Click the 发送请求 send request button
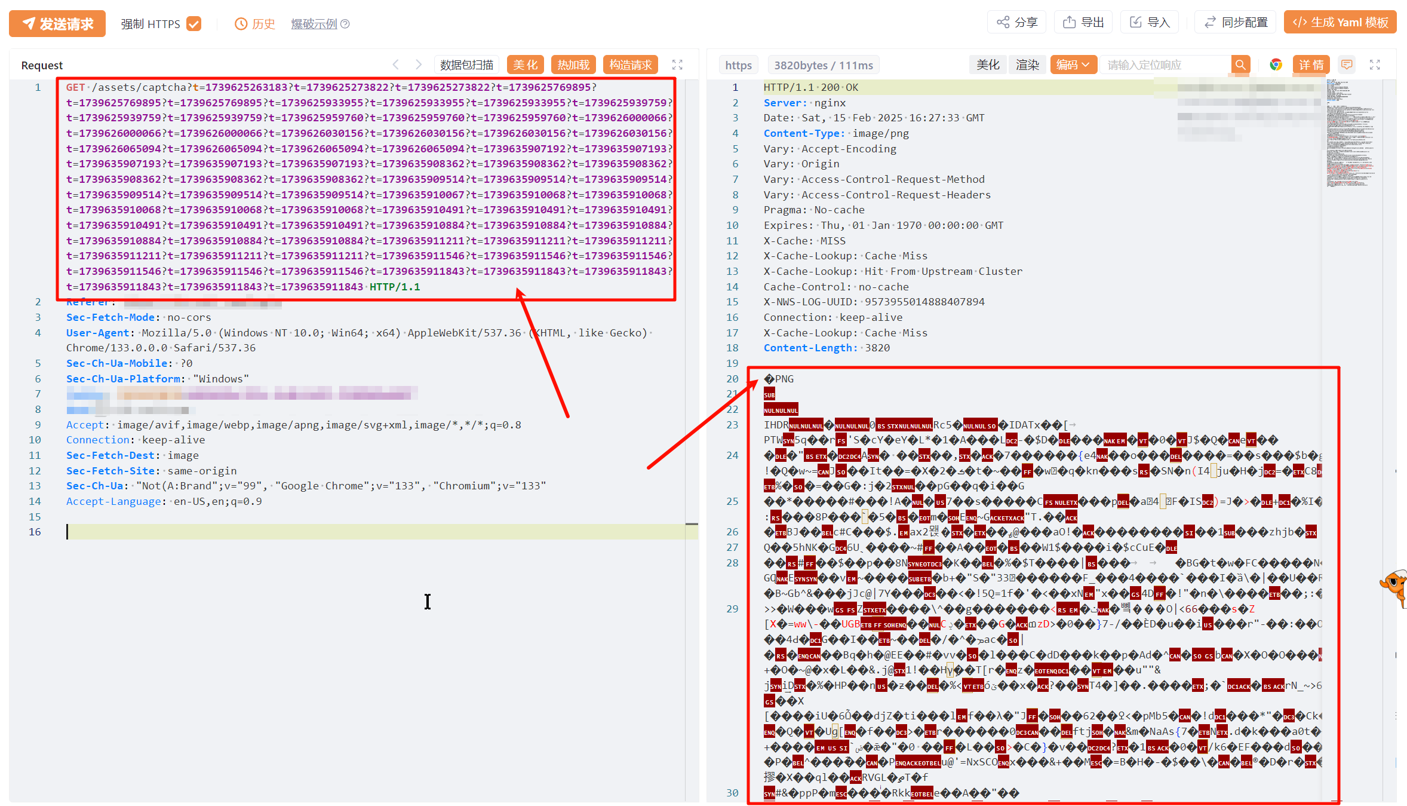This screenshot has height=806, width=1407. tap(57, 24)
